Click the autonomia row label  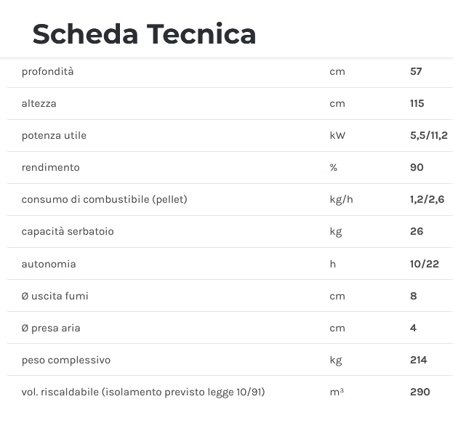(49, 264)
